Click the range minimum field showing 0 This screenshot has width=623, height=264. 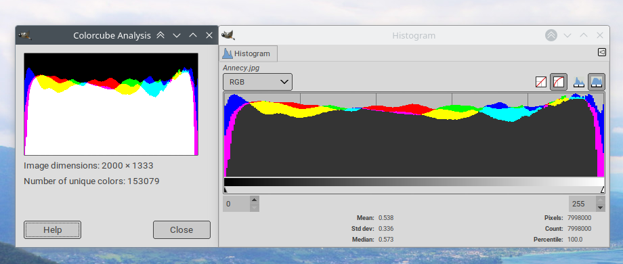pyautogui.click(x=236, y=204)
